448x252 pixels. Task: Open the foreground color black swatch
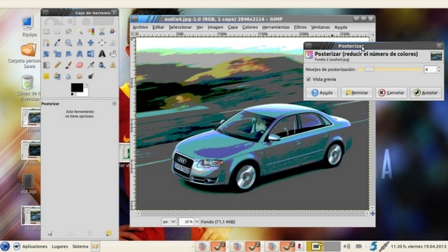point(77,87)
